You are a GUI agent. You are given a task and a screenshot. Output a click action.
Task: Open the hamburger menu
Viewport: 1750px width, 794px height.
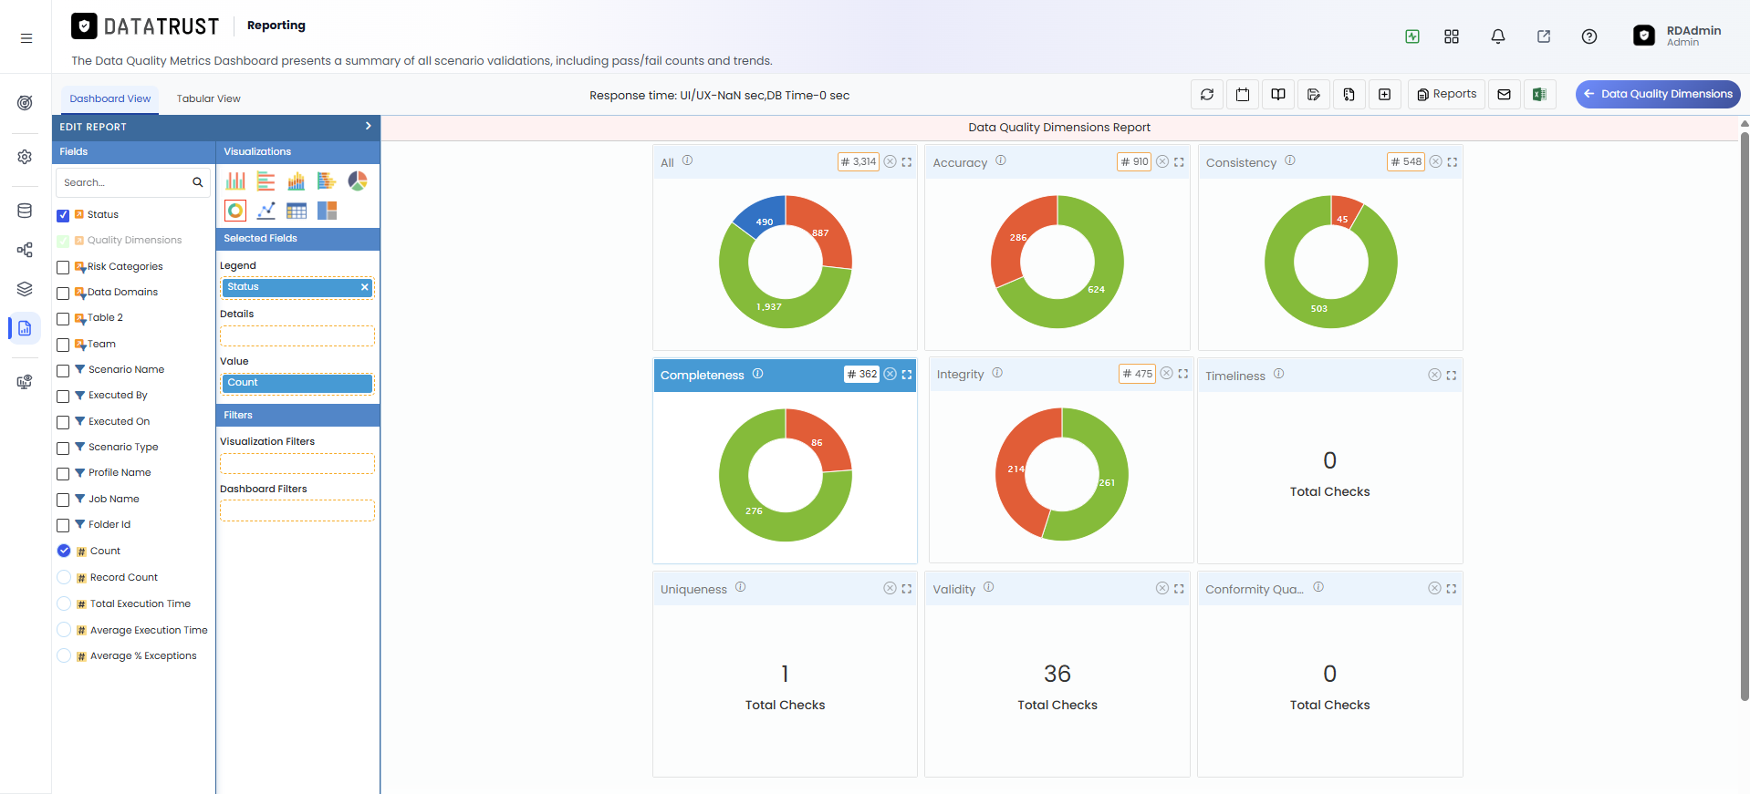26,38
